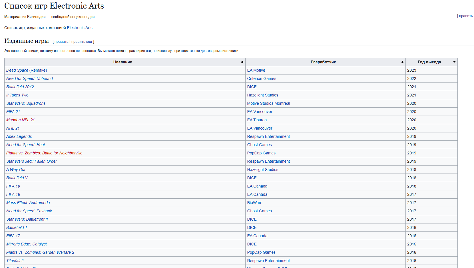Image resolution: width=474 pixels, height=268 pixels.
Task: Click the Изданные игры section heading
Action: click(27, 41)
